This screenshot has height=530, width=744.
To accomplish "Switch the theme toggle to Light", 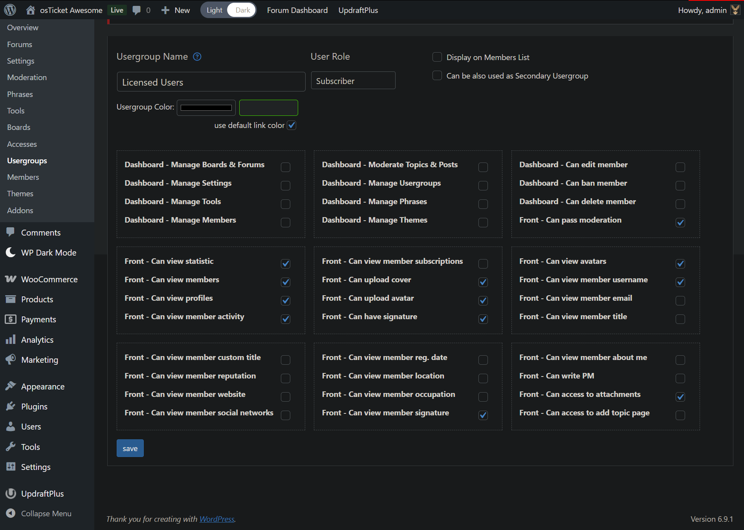I will click(x=214, y=10).
